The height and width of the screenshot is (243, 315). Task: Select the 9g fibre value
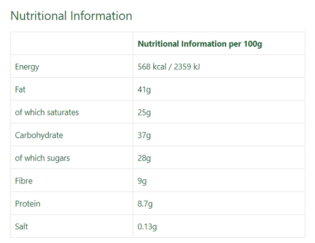pyautogui.click(x=142, y=181)
